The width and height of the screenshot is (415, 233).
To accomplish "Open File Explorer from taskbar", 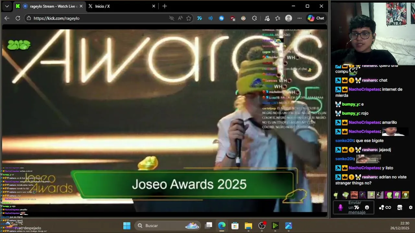I will tap(248, 226).
